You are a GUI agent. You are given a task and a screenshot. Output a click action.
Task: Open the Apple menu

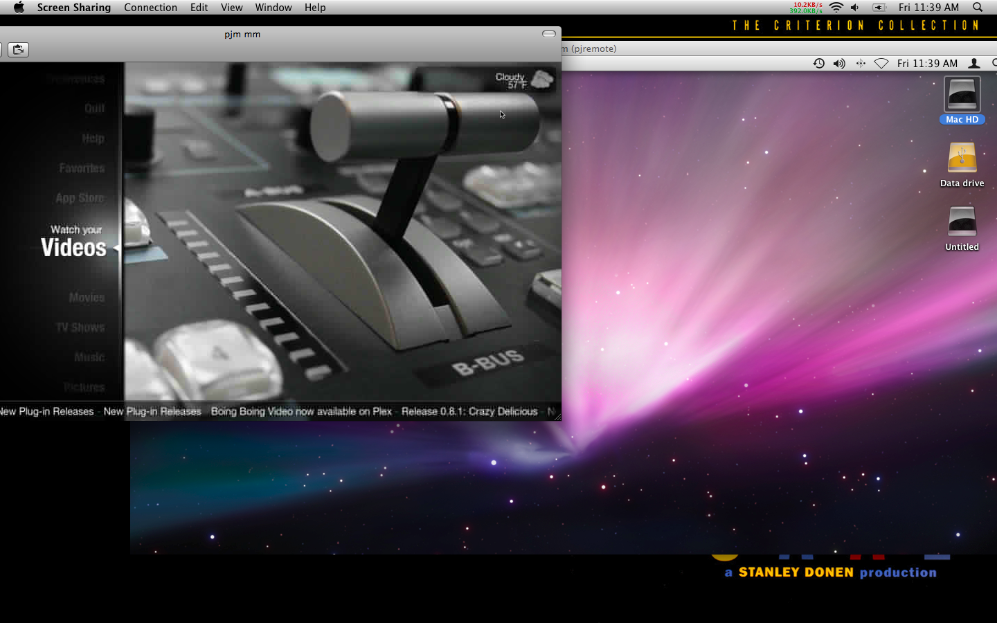[19, 7]
